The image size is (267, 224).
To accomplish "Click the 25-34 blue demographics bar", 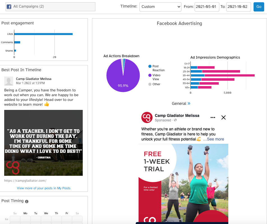I will (x=196, y=71).
